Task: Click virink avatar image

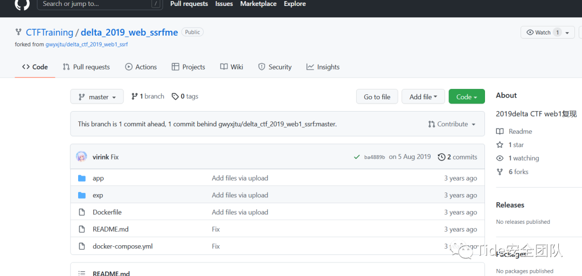Action: (82, 157)
